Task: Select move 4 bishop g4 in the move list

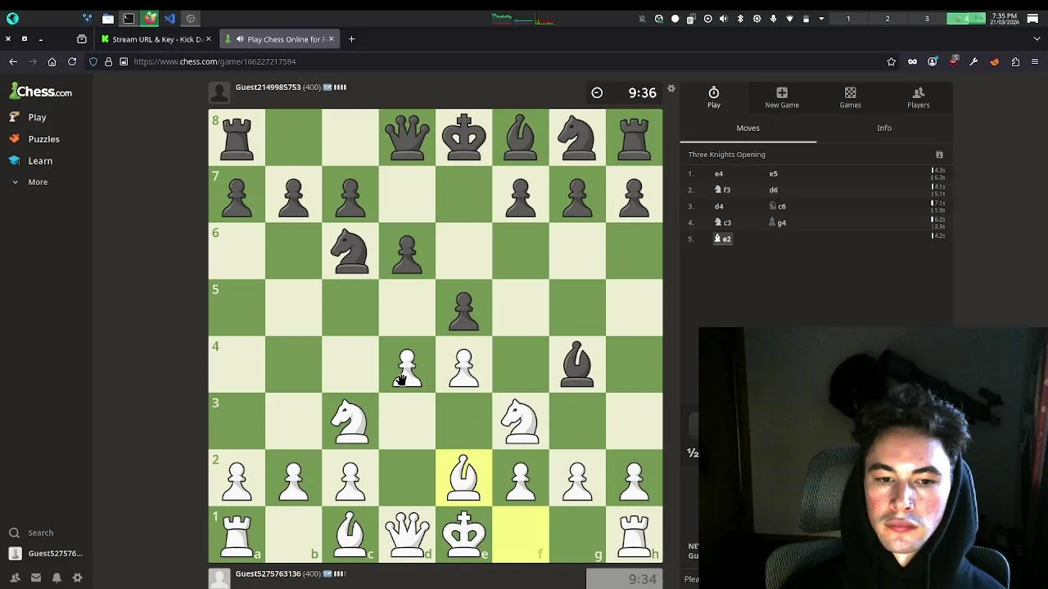Action: [x=777, y=223]
